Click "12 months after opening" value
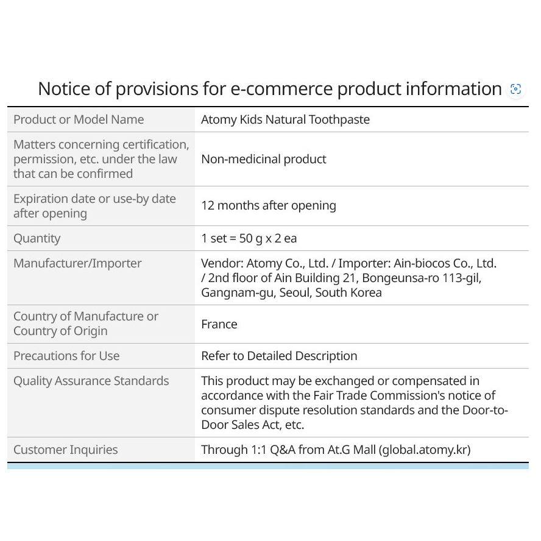 click(268, 205)
